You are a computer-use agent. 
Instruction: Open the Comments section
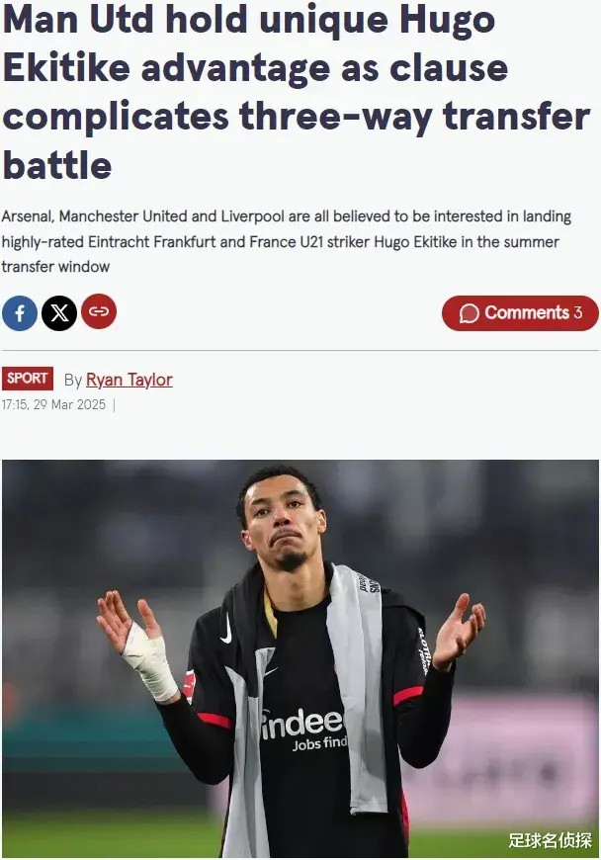click(520, 313)
